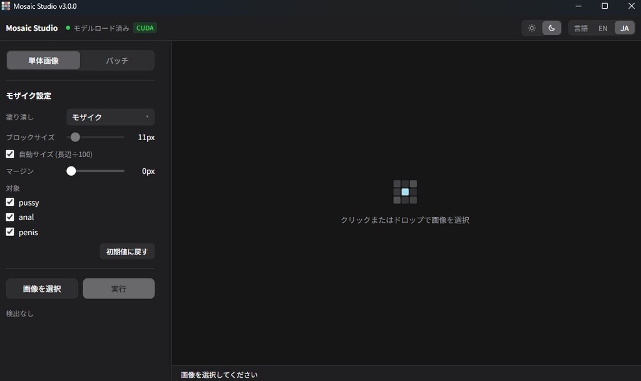Screen dimensions: 641x381
Task: Click the 画像を選択してください status bar message
Action: coord(219,375)
